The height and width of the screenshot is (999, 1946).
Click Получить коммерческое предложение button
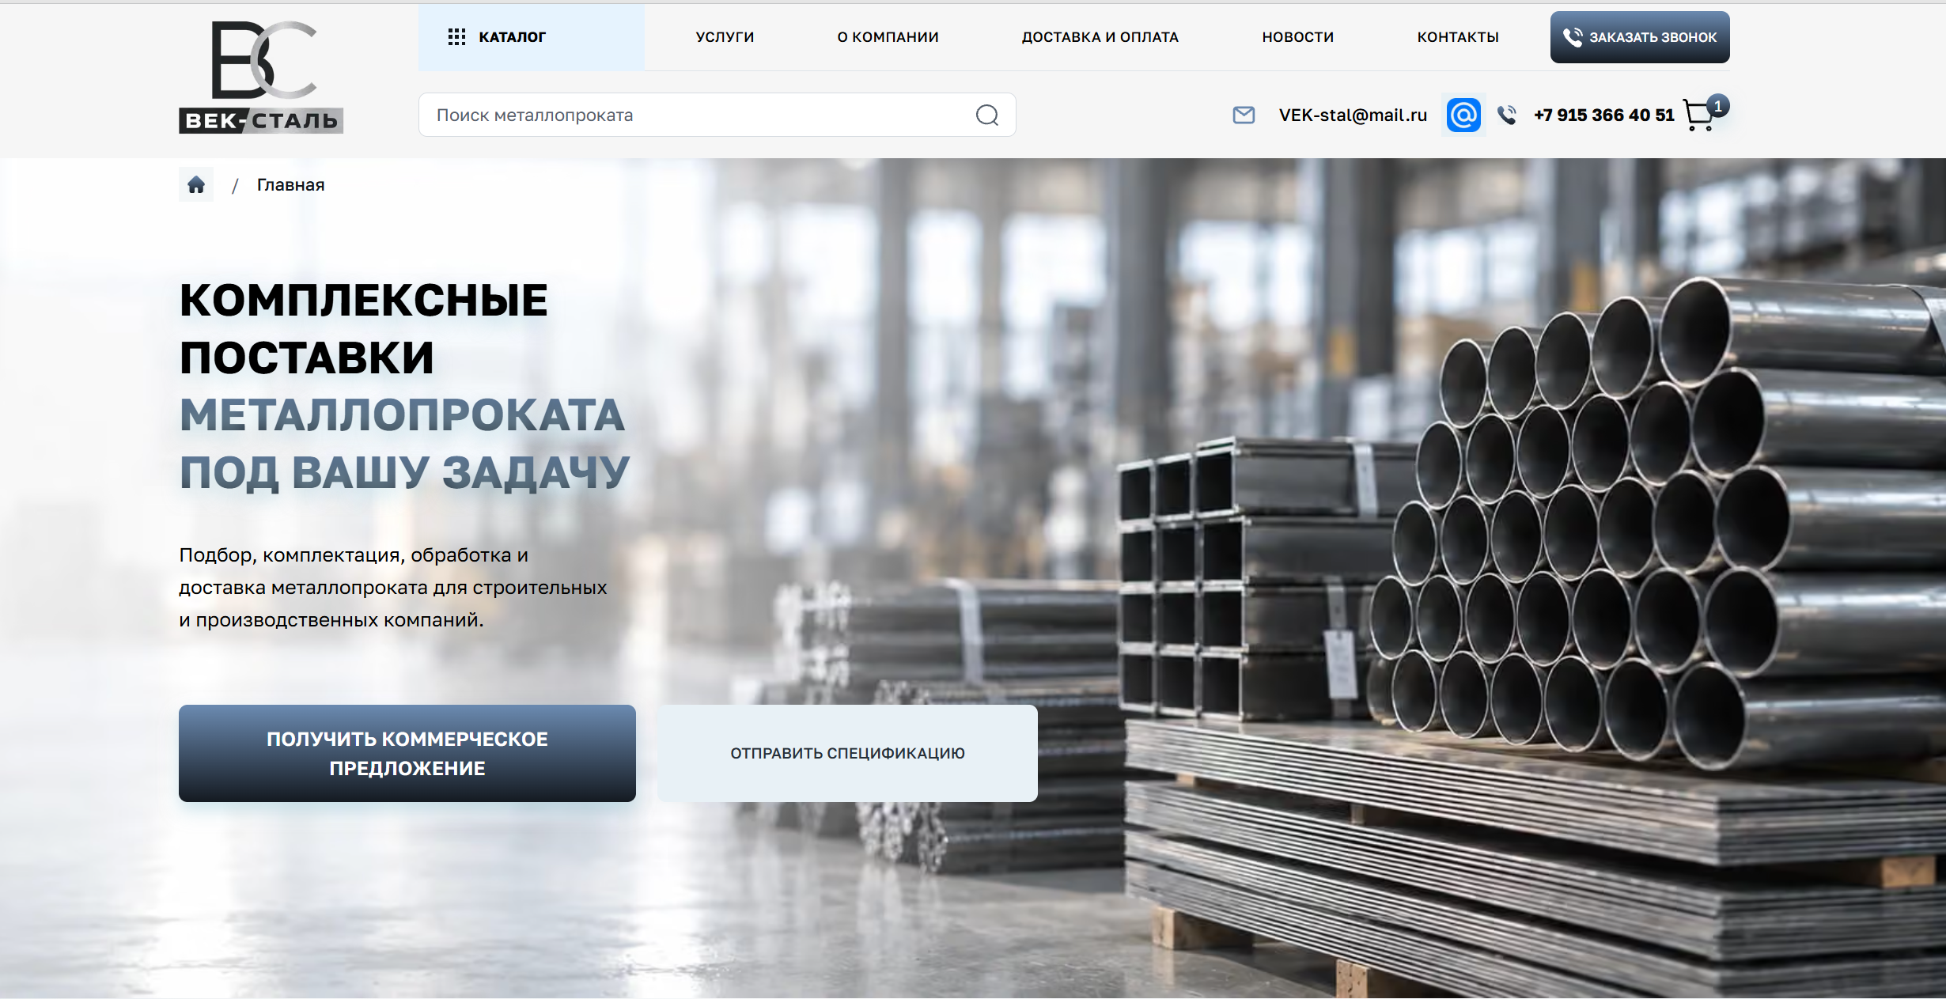click(407, 753)
